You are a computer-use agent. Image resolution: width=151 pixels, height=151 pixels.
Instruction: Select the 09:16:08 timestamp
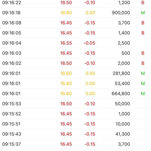pos(12,23)
